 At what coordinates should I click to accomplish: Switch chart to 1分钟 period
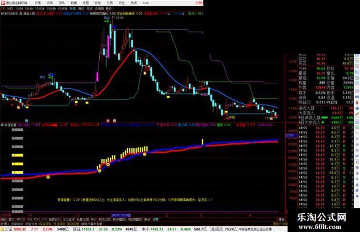tap(19, 8)
